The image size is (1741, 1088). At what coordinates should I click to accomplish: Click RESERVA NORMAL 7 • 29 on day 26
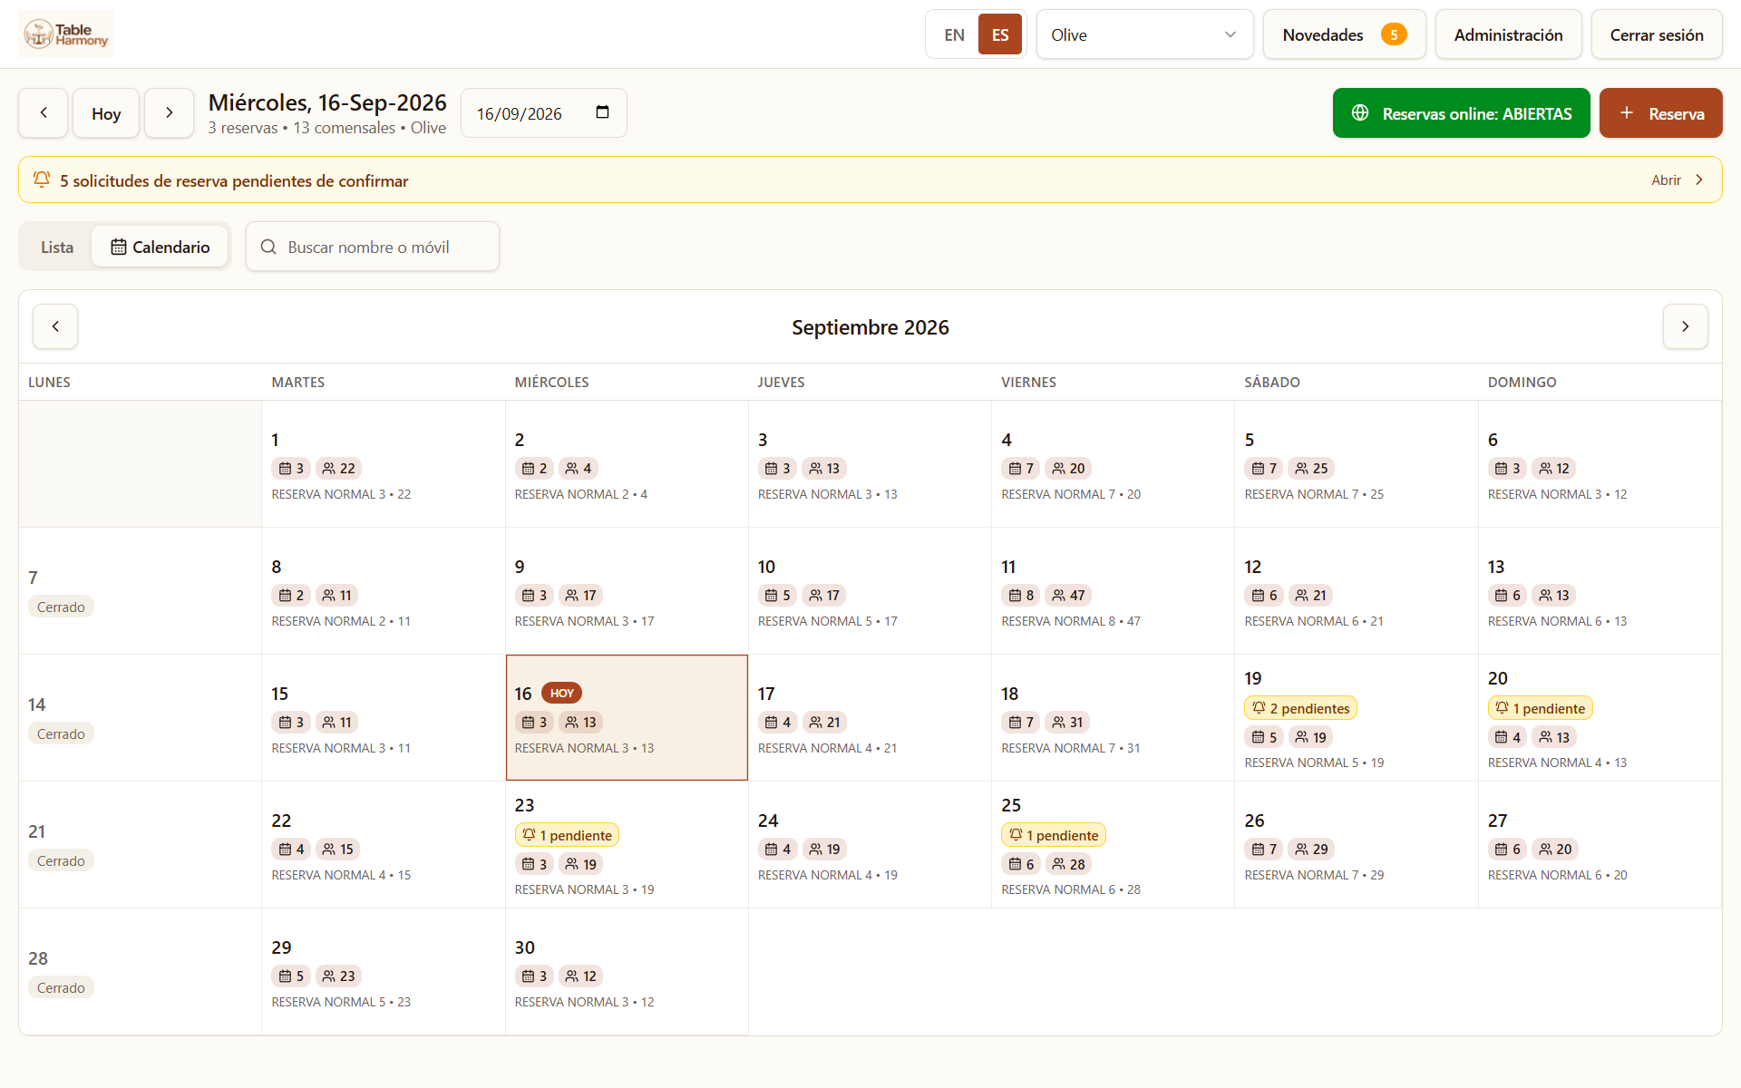pos(1314,875)
